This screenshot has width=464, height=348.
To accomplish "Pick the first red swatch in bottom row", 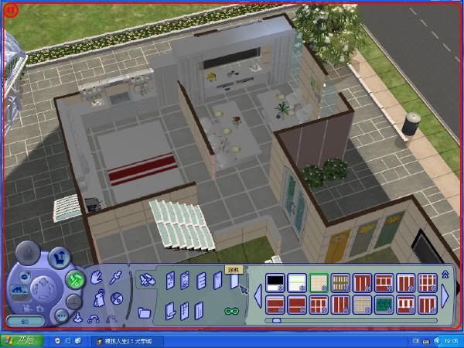I will (x=275, y=305).
